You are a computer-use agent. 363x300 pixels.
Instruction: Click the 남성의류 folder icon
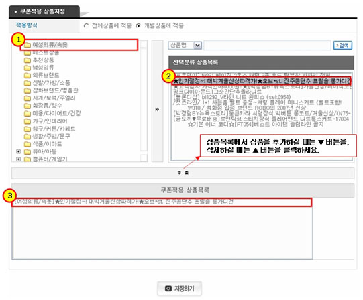pyautogui.click(x=28, y=68)
